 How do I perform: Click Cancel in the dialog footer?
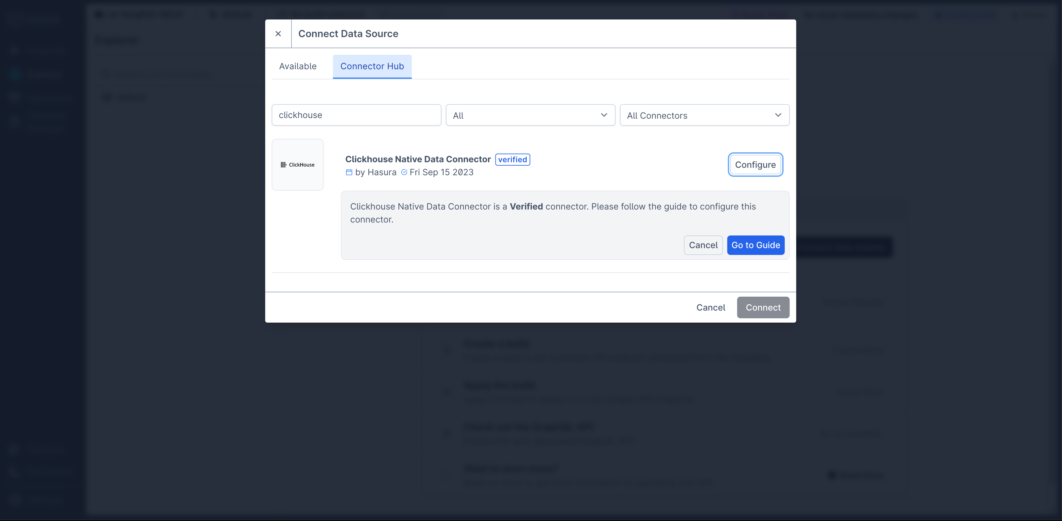click(710, 308)
